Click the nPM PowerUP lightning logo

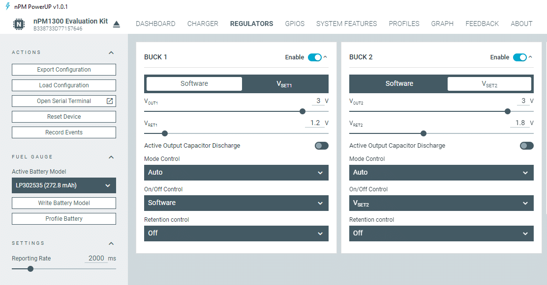(x=7, y=6)
